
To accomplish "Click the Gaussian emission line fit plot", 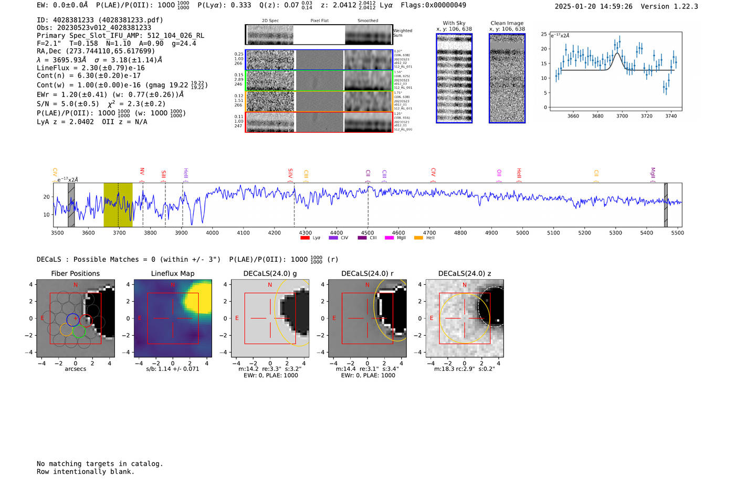I will point(615,71).
